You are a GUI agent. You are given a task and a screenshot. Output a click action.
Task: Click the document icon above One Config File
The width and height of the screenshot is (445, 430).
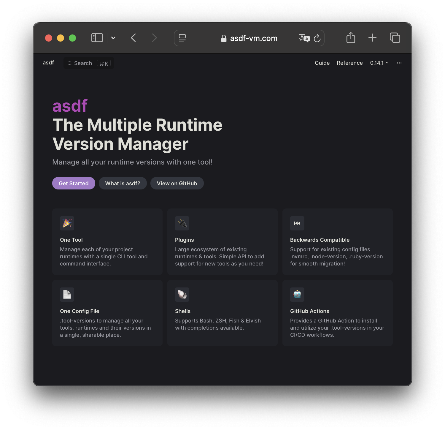pyautogui.click(x=67, y=294)
